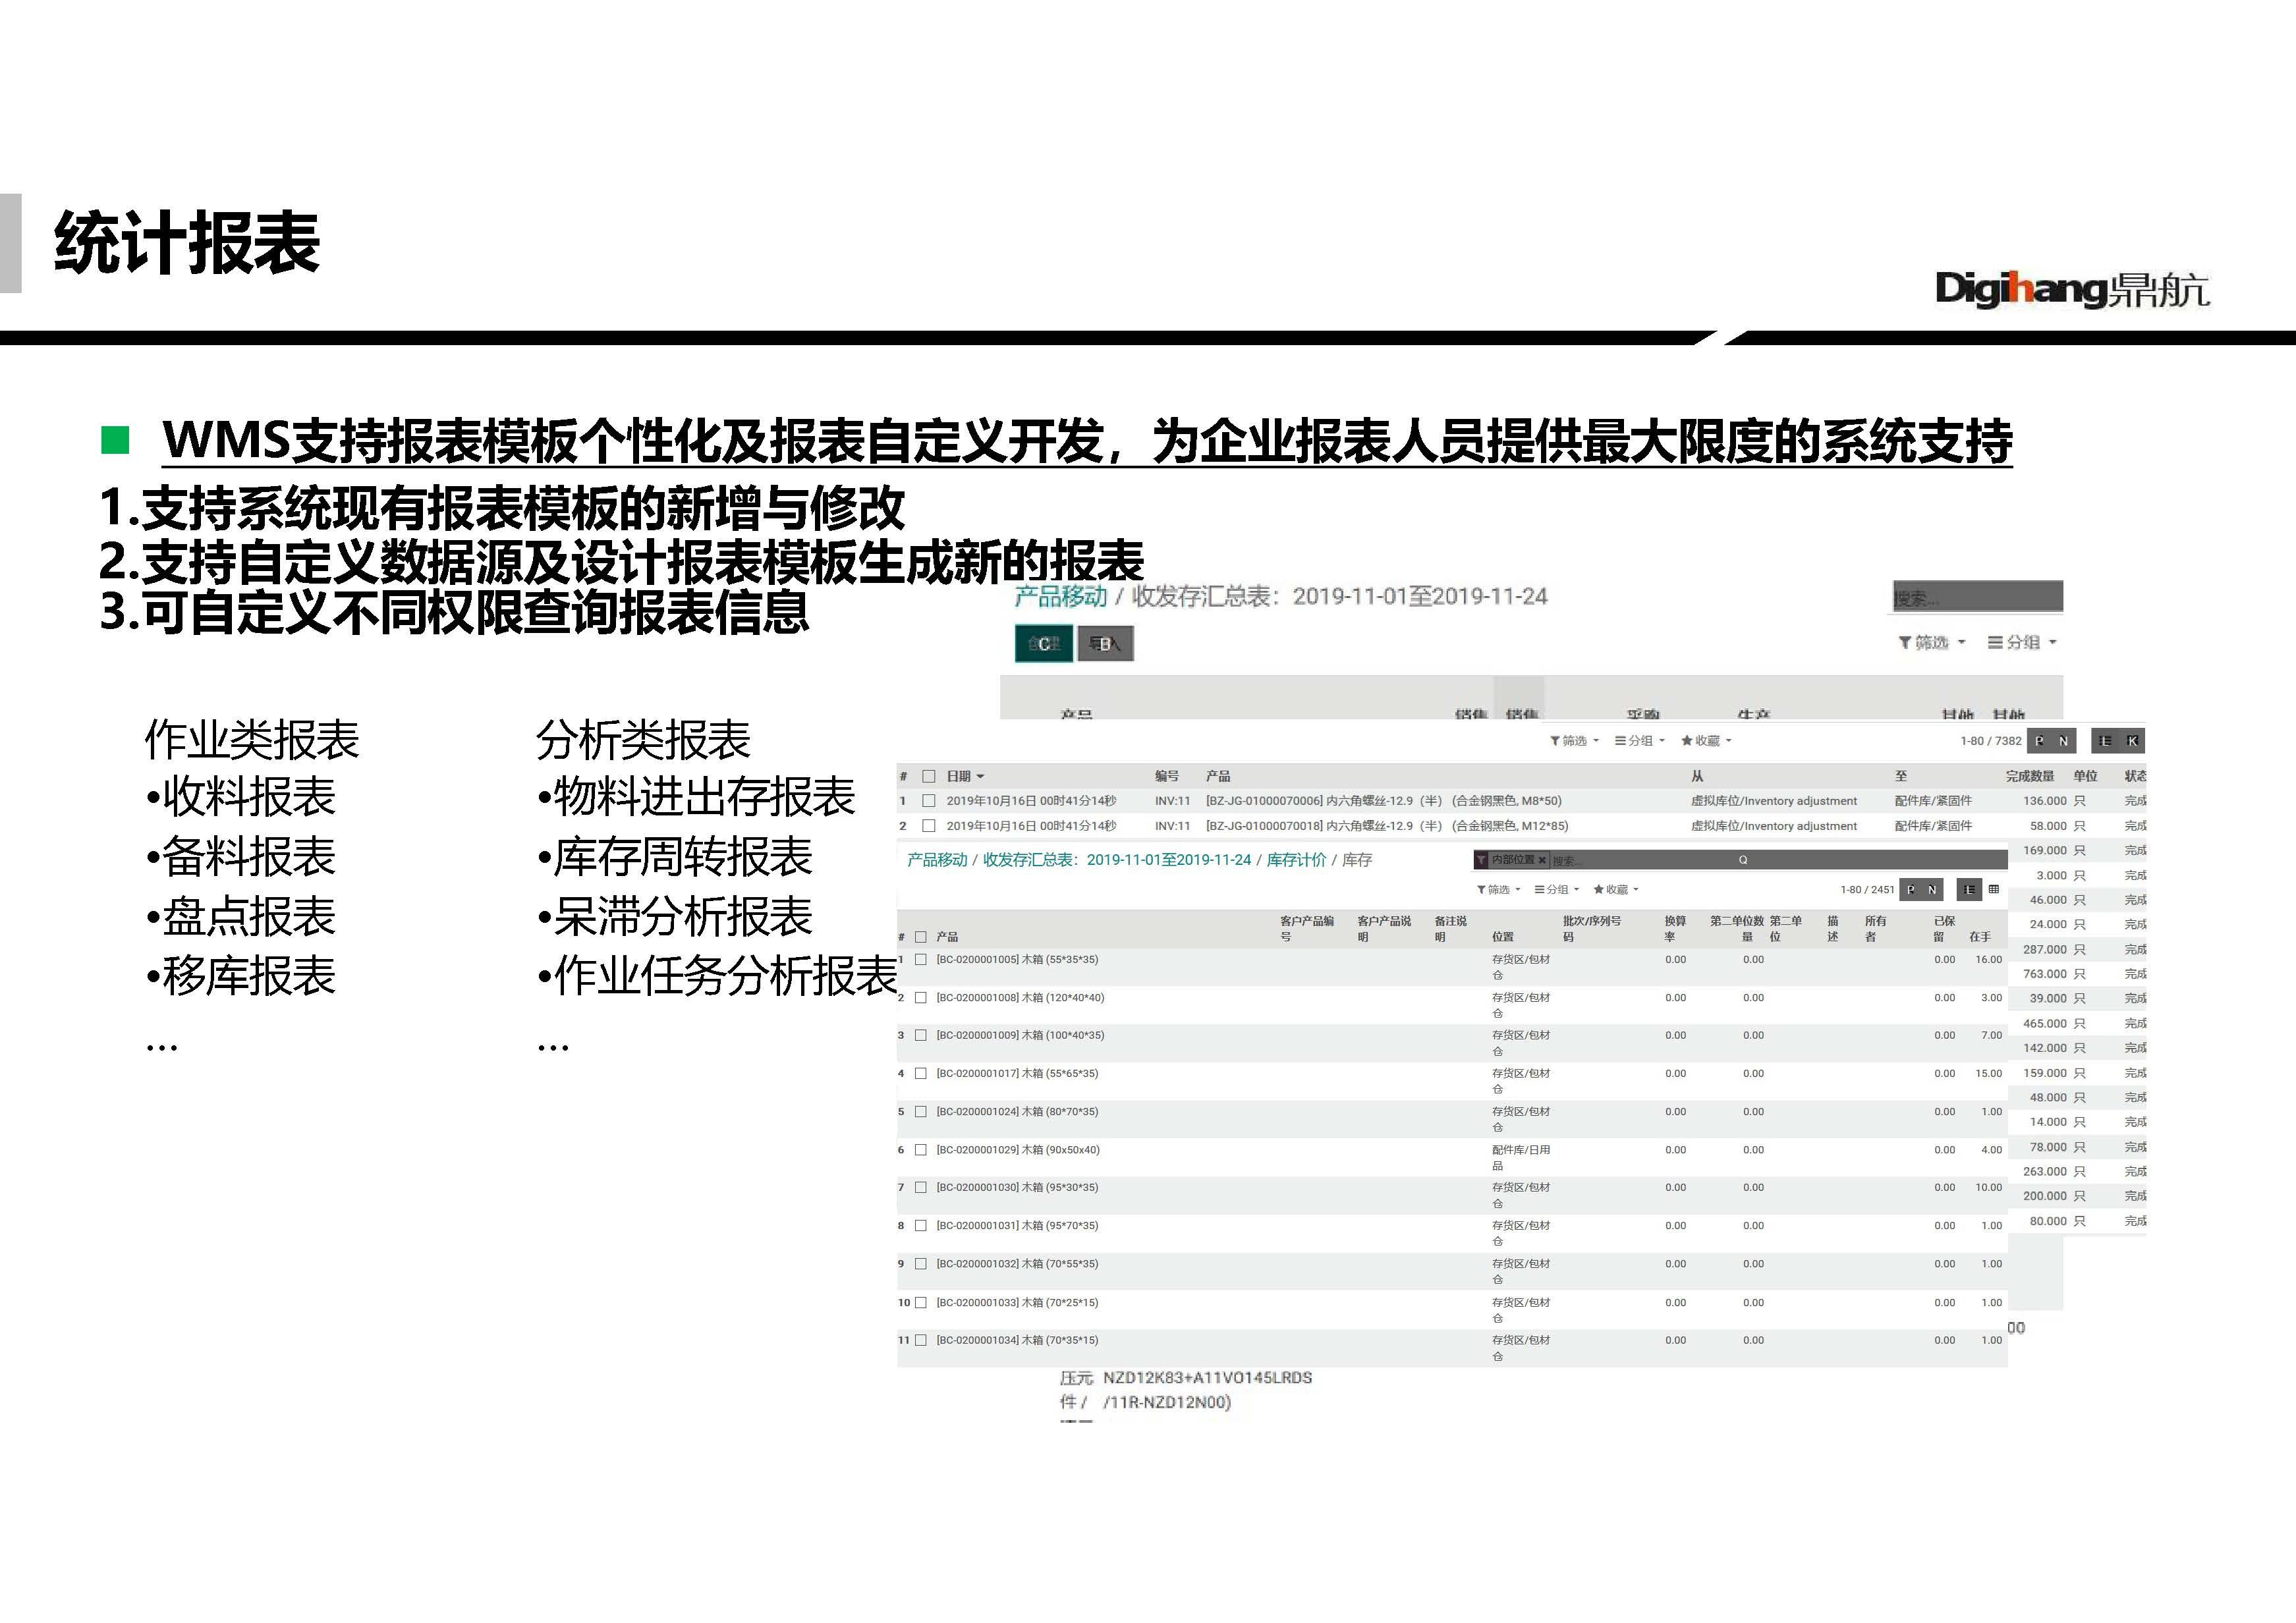Click the magnifier in the 库存 search bar
The height and width of the screenshot is (1623, 2296).
point(1743,860)
